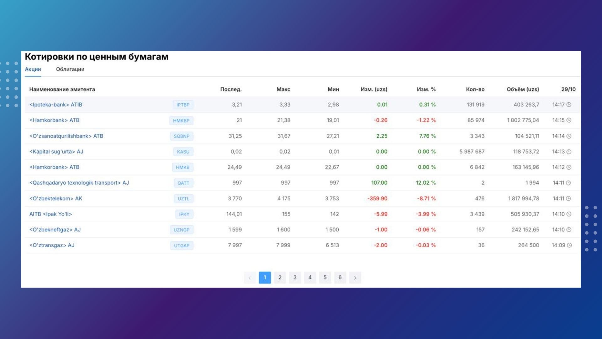Open the <O'zbekneftgaz> AJ link
Viewport: 602px width, 339px height.
[55, 230]
